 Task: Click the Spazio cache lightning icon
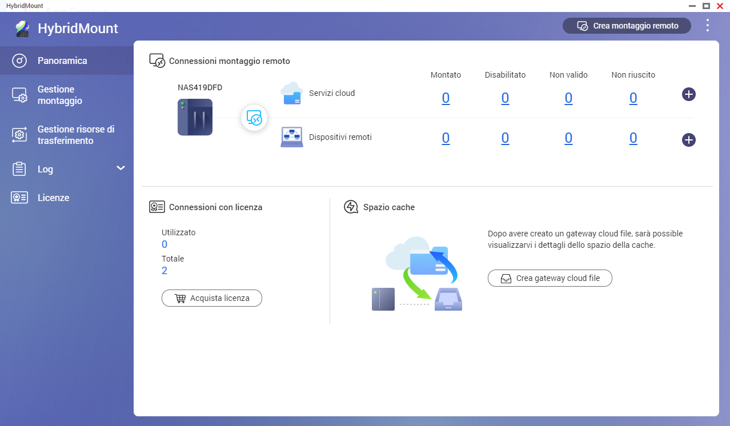(351, 207)
